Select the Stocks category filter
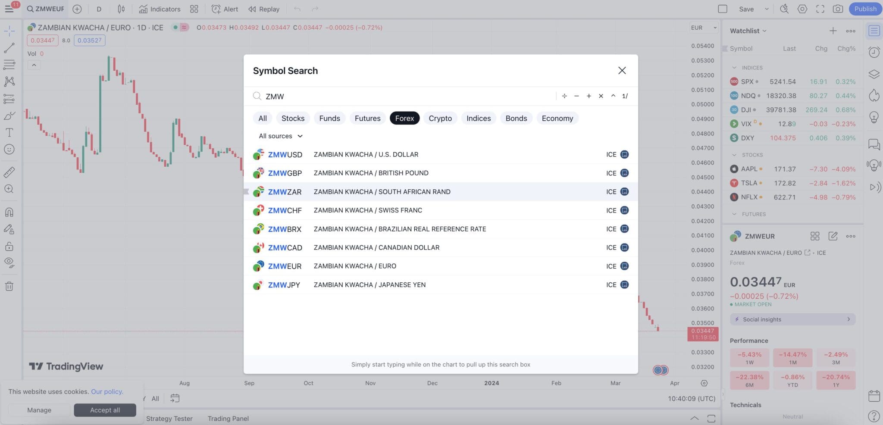Screen dimensions: 883x425 click(293, 118)
